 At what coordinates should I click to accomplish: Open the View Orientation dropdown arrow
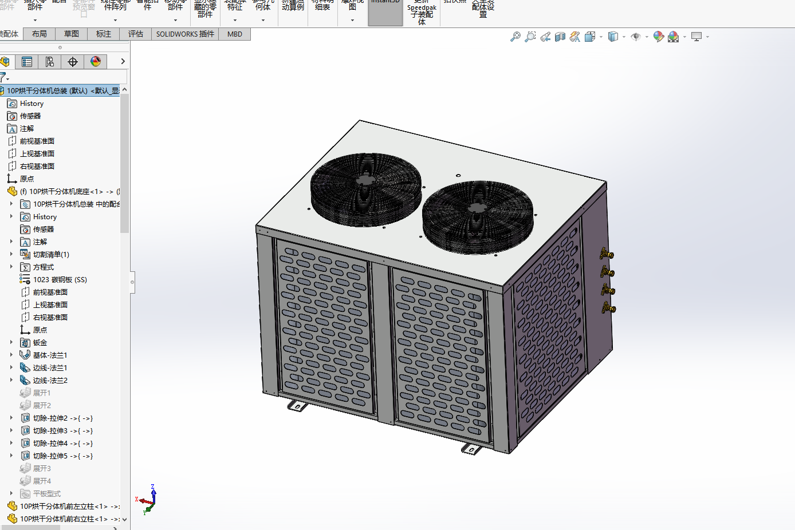601,37
